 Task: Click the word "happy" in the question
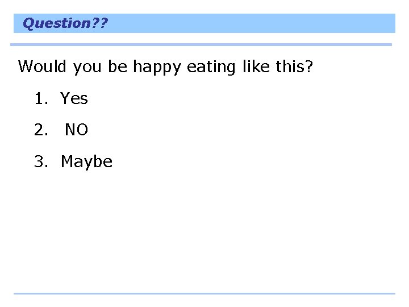click(x=157, y=67)
